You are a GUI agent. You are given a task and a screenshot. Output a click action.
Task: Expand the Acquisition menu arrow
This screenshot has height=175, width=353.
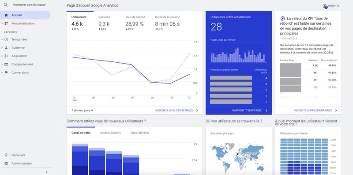[x=2, y=56]
